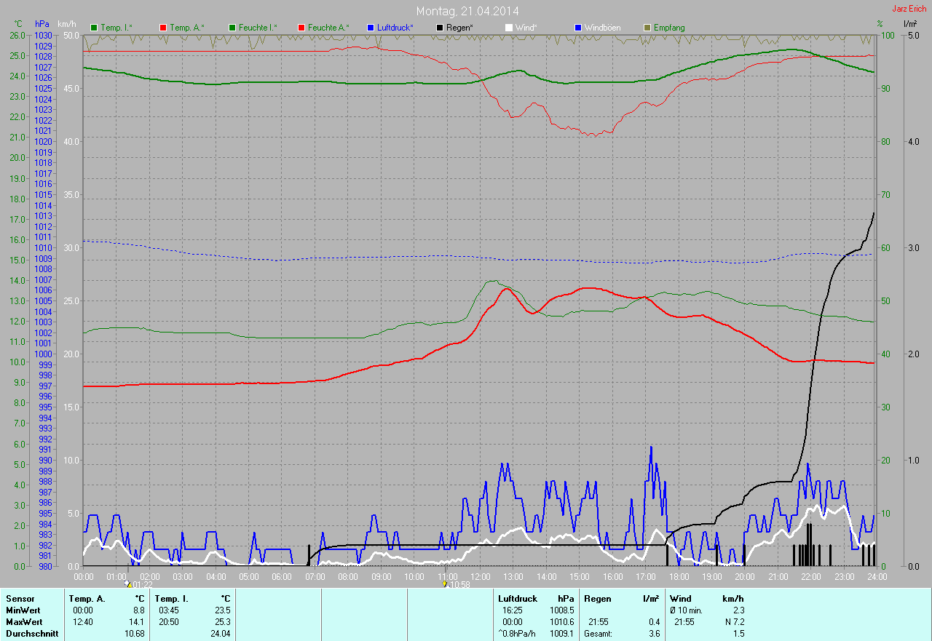932x641 pixels.
Task: Select the Windböen legend label
Action: 603,28
